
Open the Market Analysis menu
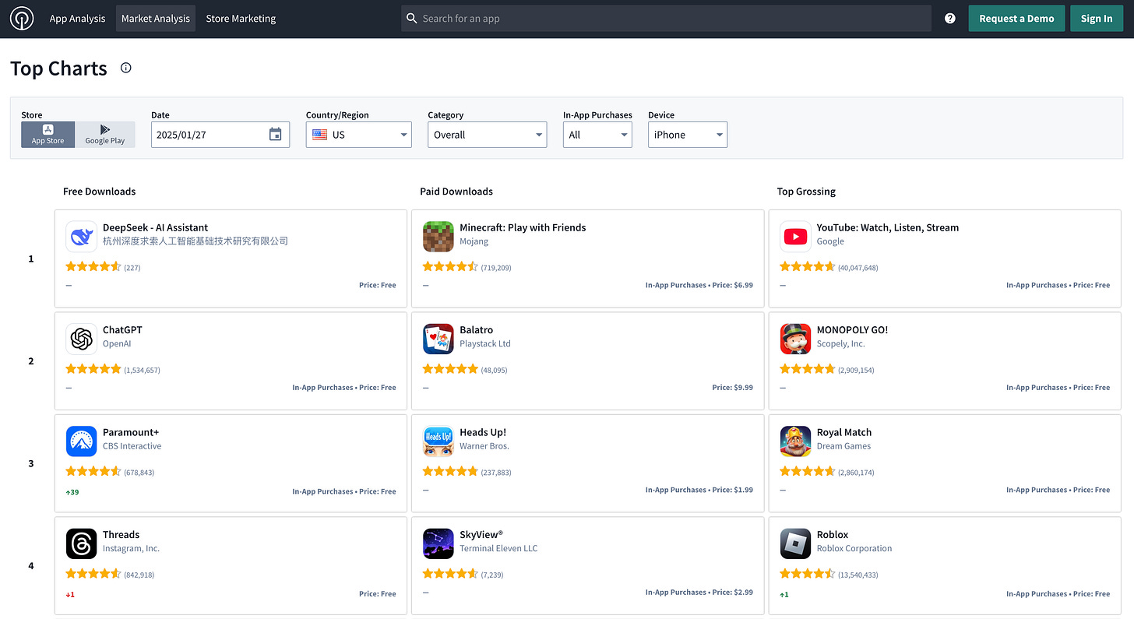click(156, 19)
